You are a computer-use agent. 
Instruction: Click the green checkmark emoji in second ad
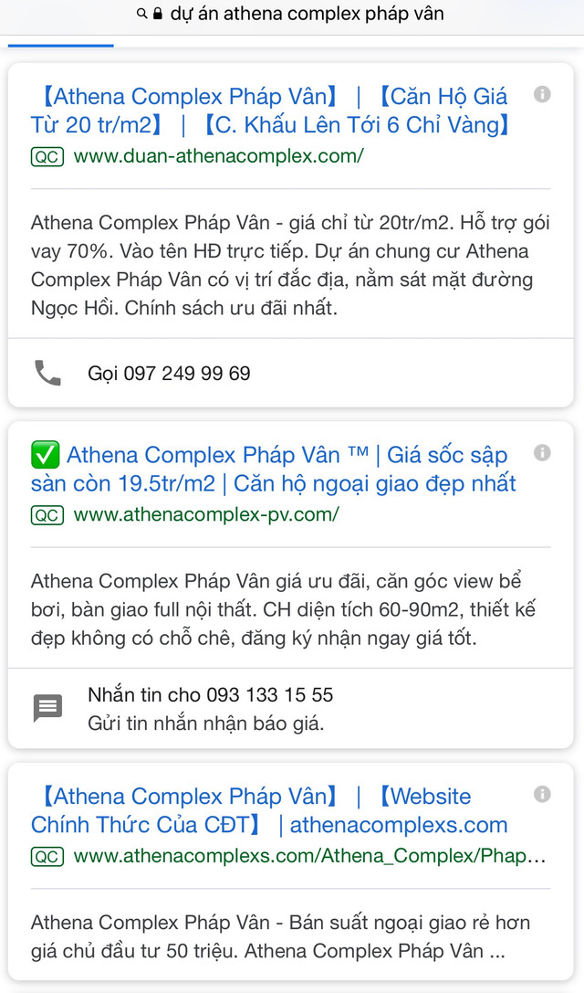coord(45,454)
